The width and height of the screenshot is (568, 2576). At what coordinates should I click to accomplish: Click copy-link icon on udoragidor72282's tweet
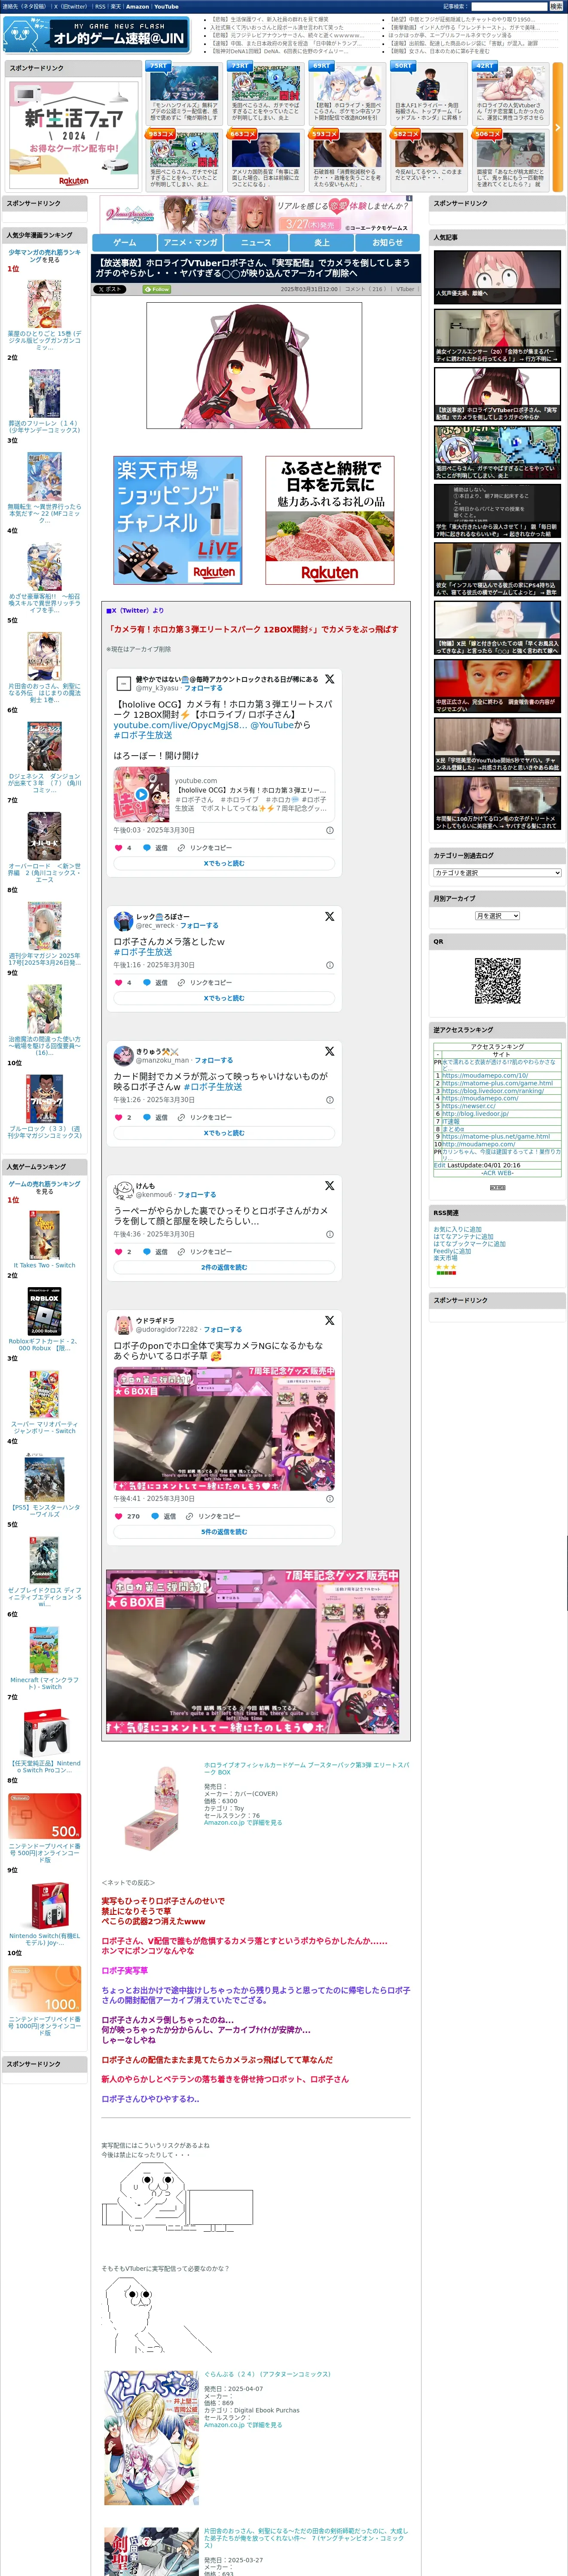pos(189,1516)
